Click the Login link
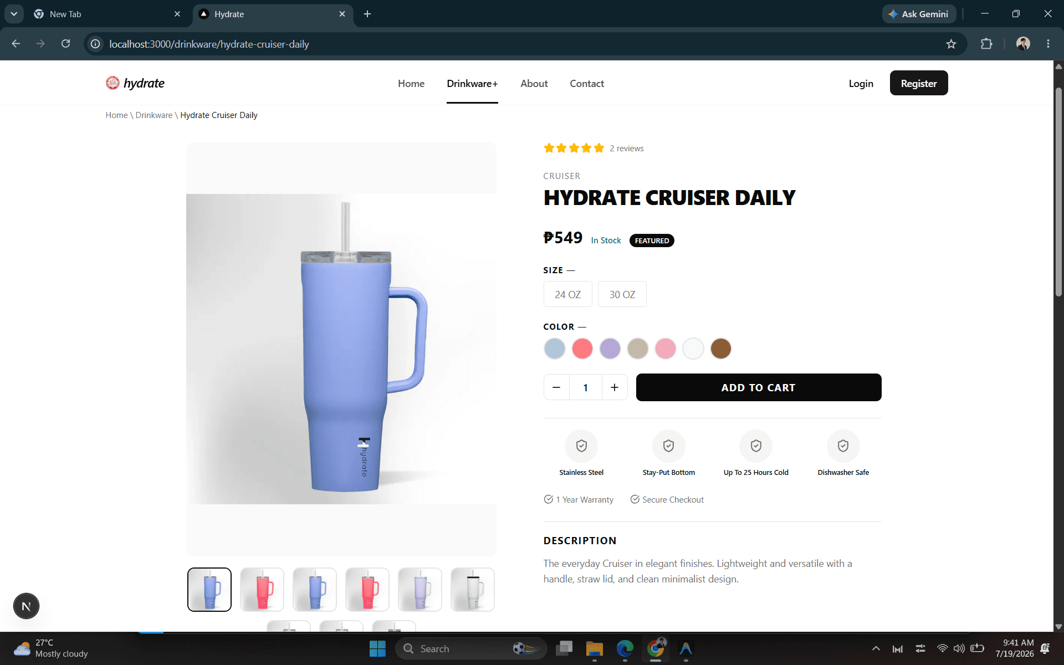 point(861,84)
